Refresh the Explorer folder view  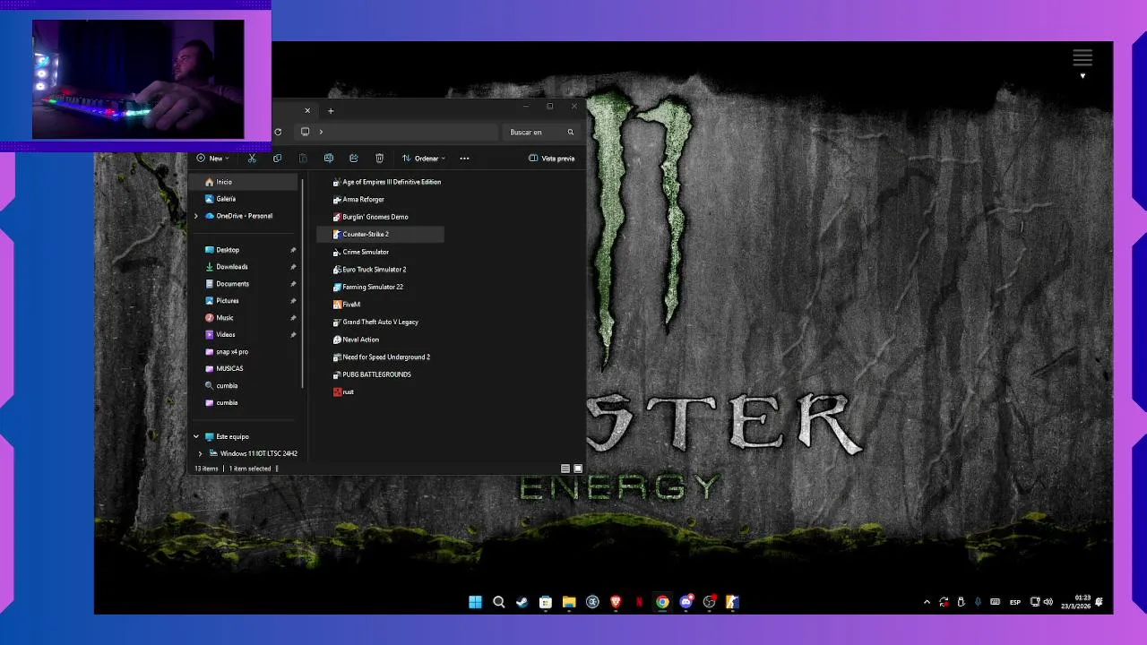pos(278,132)
